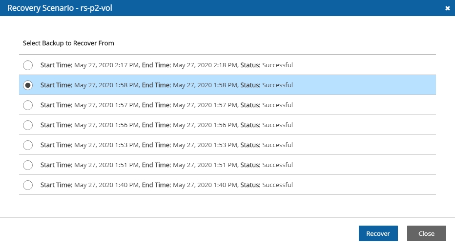The height and width of the screenshot is (249, 455).
Task: Click the highlighted 1:58 PM row's Status text
Action: [x=267, y=85]
